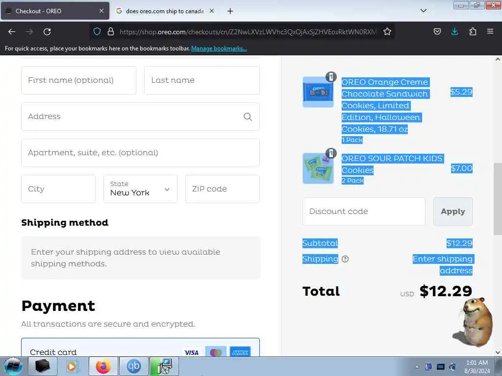Click the Orange Creme OREO product thumbnail
Image resolution: width=502 pixels, height=376 pixels.
[x=318, y=92]
